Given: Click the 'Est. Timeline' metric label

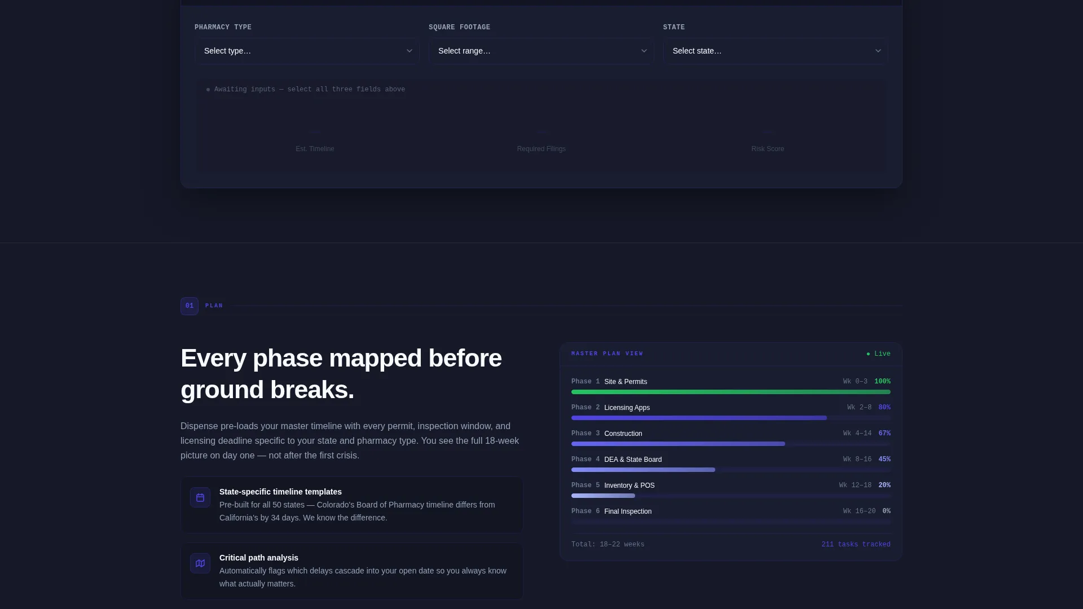Looking at the screenshot, I should [315, 149].
